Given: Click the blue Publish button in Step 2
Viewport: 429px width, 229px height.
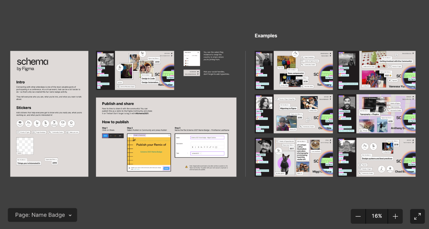Looking at the screenshot, I should tap(166, 168).
